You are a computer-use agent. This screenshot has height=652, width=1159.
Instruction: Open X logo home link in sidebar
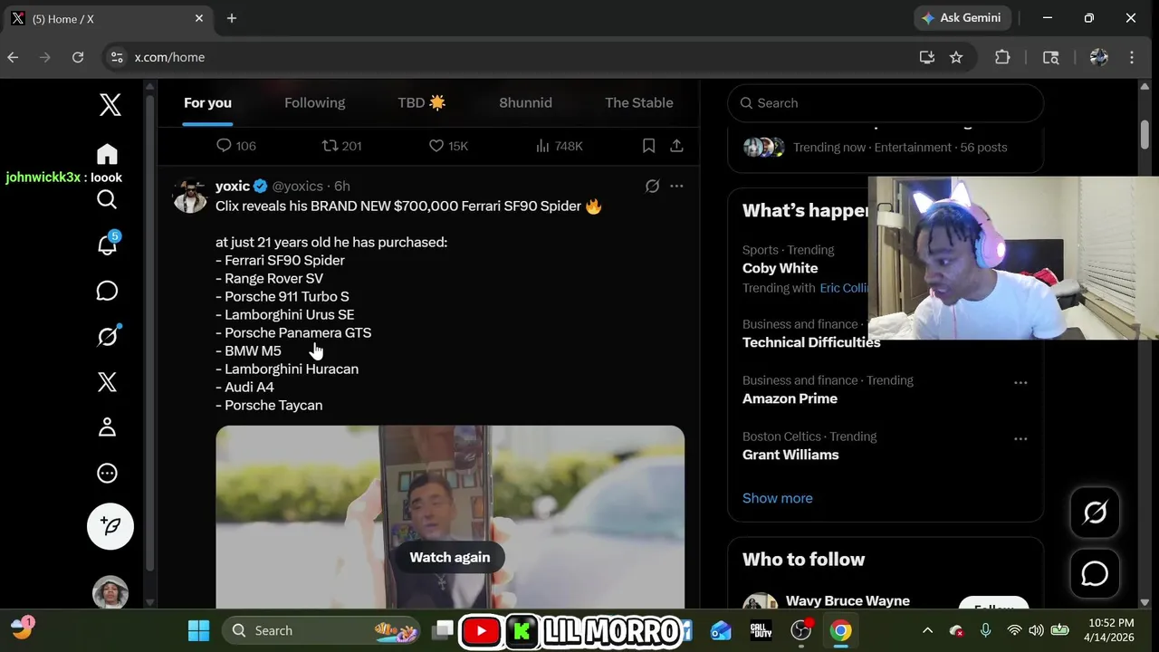110,104
